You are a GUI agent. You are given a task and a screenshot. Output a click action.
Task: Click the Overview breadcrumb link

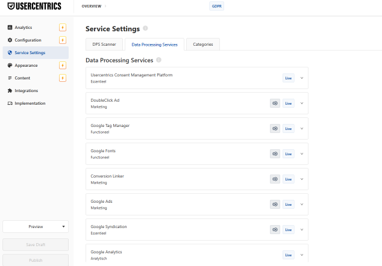pos(92,6)
